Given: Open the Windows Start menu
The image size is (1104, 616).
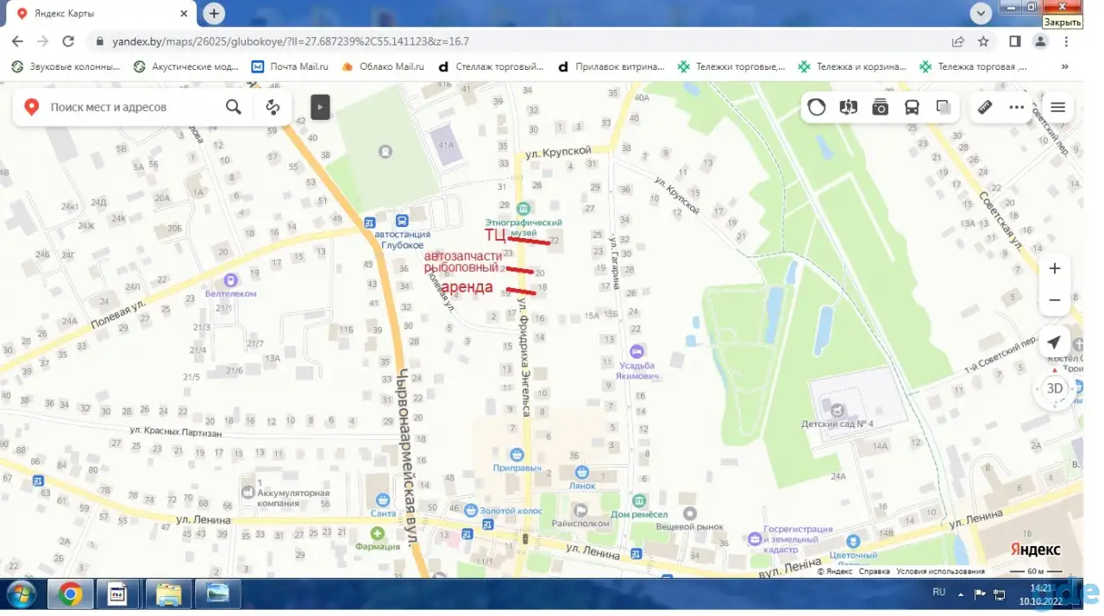Looking at the screenshot, I should point(21,594).
